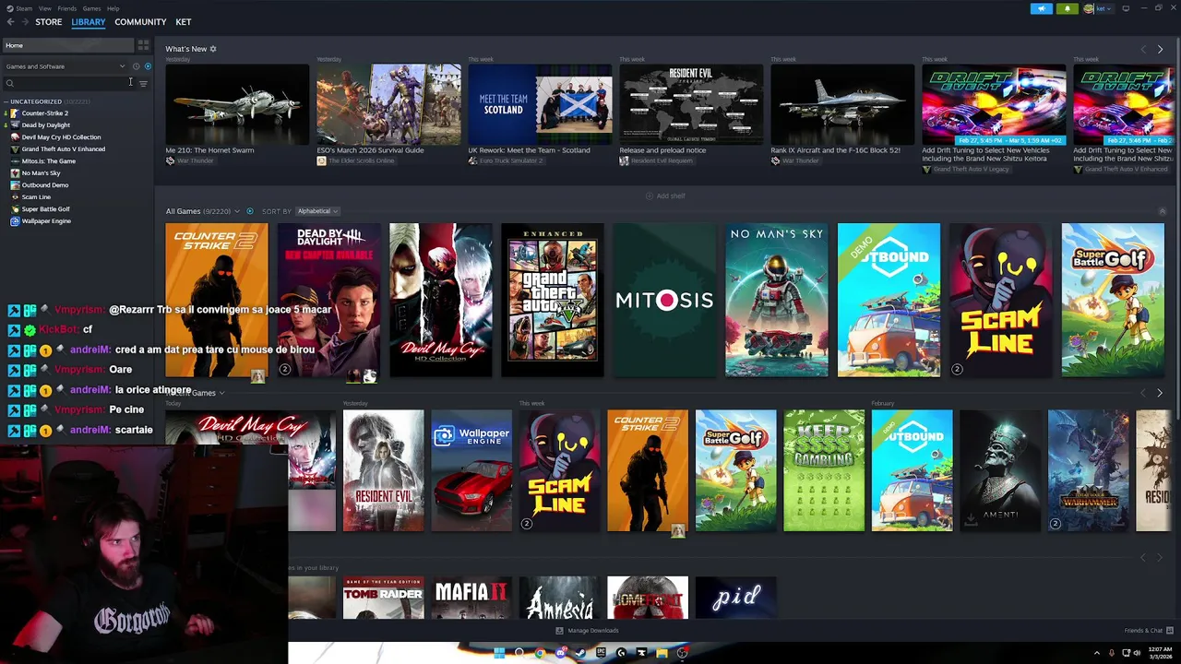Open No Man's Sky cover in All Games
Image resolution: width=1181 pixels, height=664 pixels.
(776, 300)
